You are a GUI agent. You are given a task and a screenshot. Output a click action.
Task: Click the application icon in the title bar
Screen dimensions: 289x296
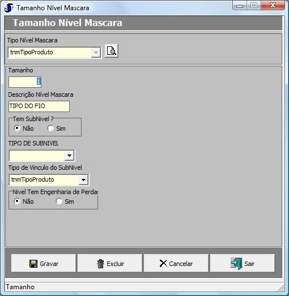coord(8,8)
